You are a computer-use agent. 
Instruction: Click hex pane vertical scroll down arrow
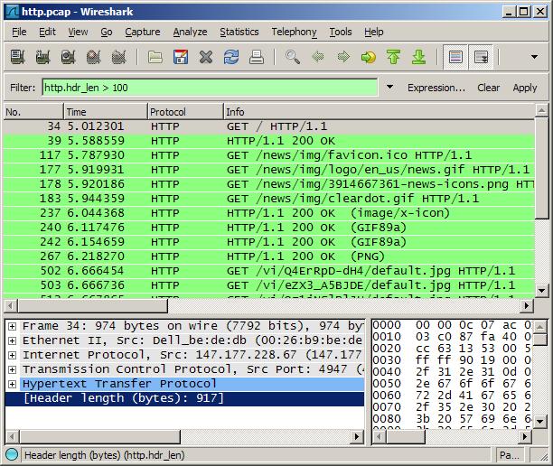tap(540, 421)
